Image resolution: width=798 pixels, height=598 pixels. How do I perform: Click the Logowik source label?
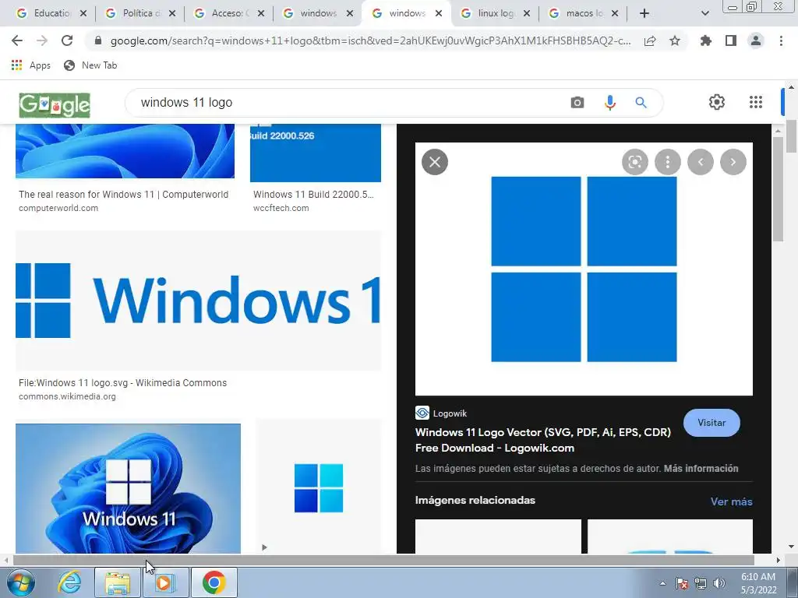tap(450, 413)
